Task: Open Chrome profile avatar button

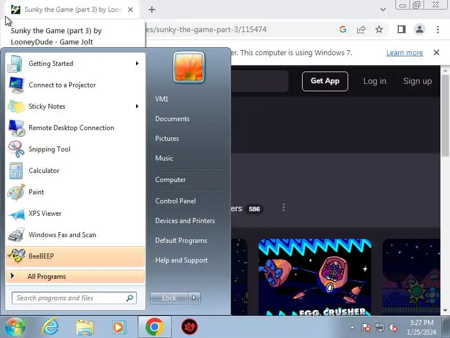Action: [419, 29]
